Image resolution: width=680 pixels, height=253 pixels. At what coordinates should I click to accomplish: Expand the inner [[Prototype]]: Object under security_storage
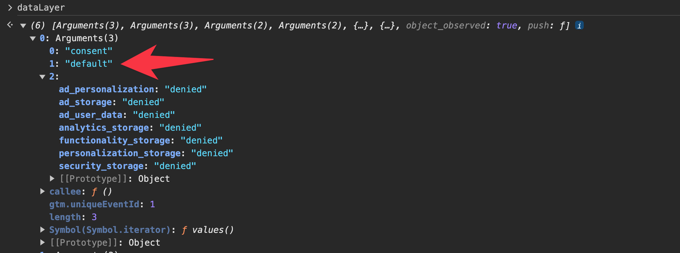click(x=52, y=178)
